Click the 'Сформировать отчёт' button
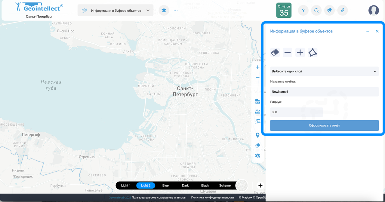Screen dimensions: 385x202 tap(324, 125)
